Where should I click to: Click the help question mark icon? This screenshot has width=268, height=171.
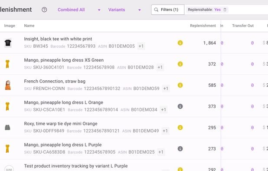[44, 10]
